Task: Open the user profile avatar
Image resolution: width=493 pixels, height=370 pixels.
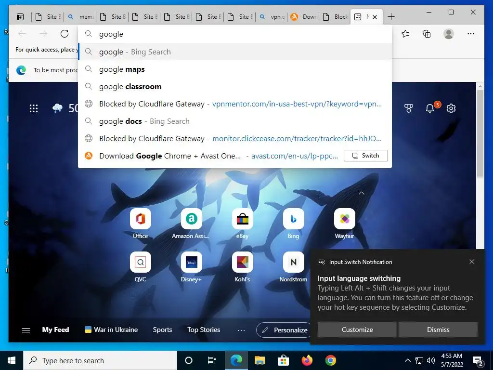Action: [x=449, y=34]
